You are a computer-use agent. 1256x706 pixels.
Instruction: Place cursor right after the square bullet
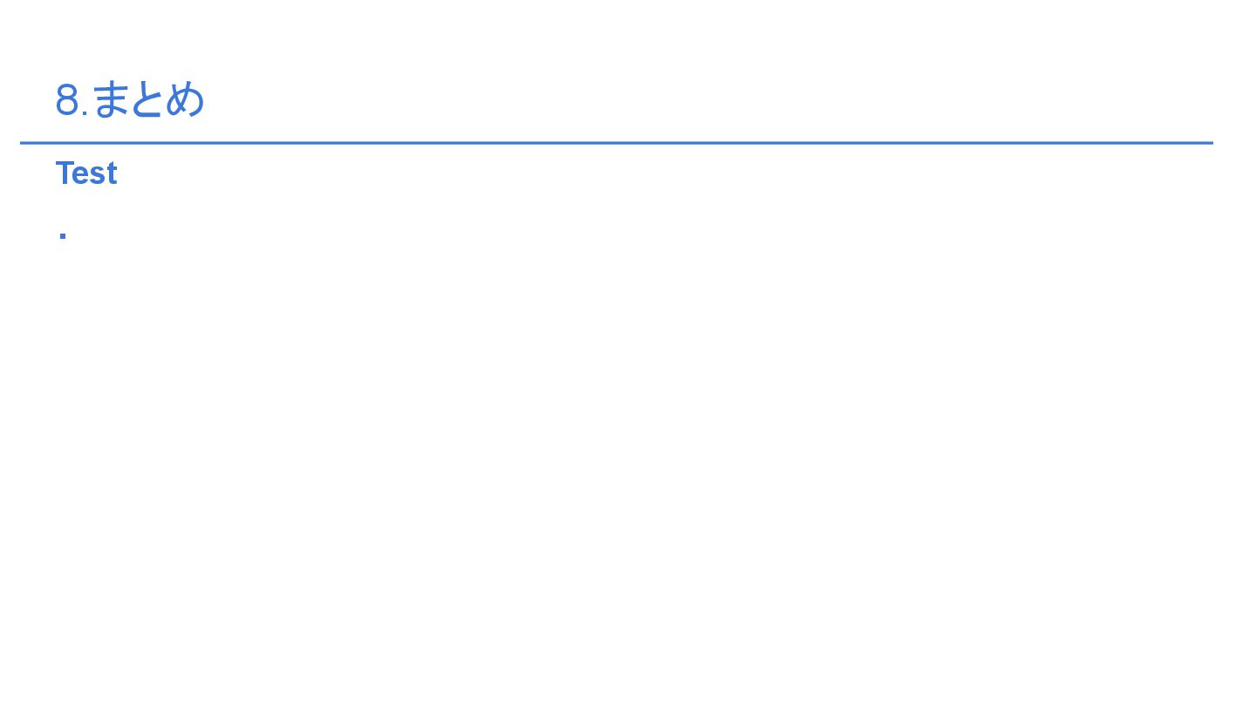69,235
